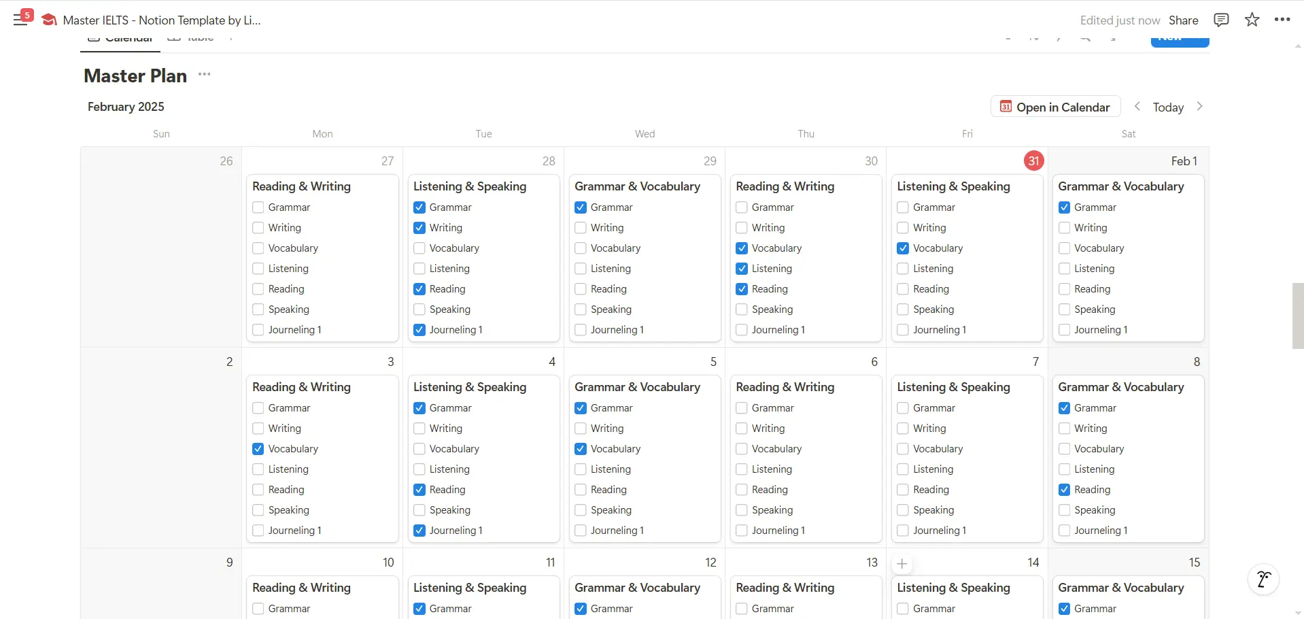Open the three-dot page options menu
The height and width of the screenshot is (619, 1304).
[1282, 20]
